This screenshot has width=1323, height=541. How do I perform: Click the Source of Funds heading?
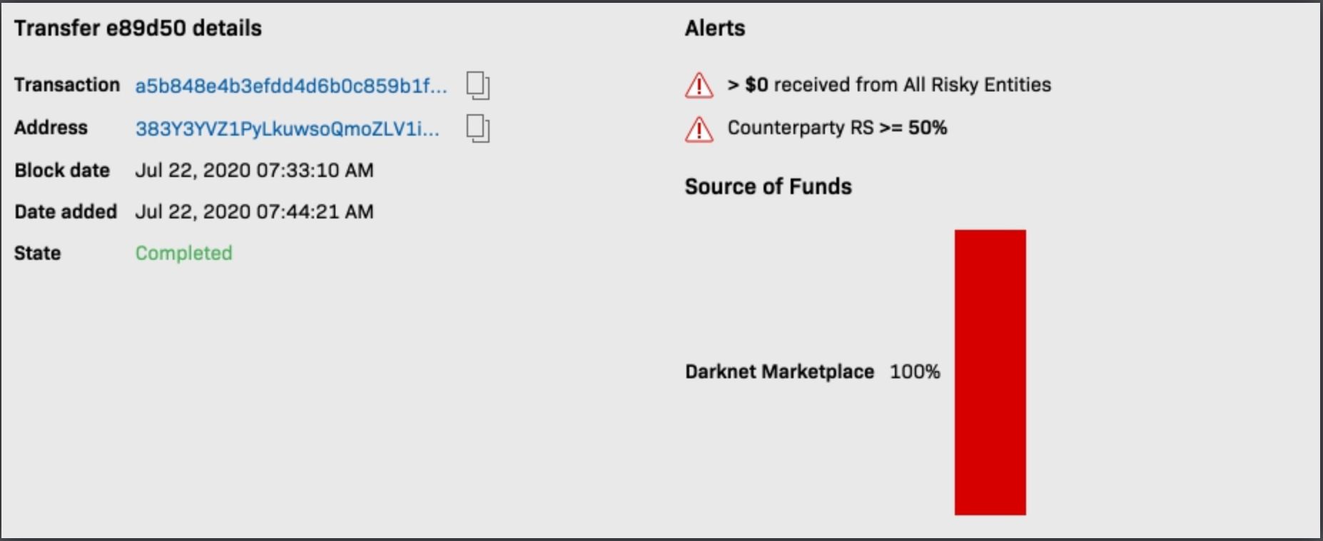[768, 187]
